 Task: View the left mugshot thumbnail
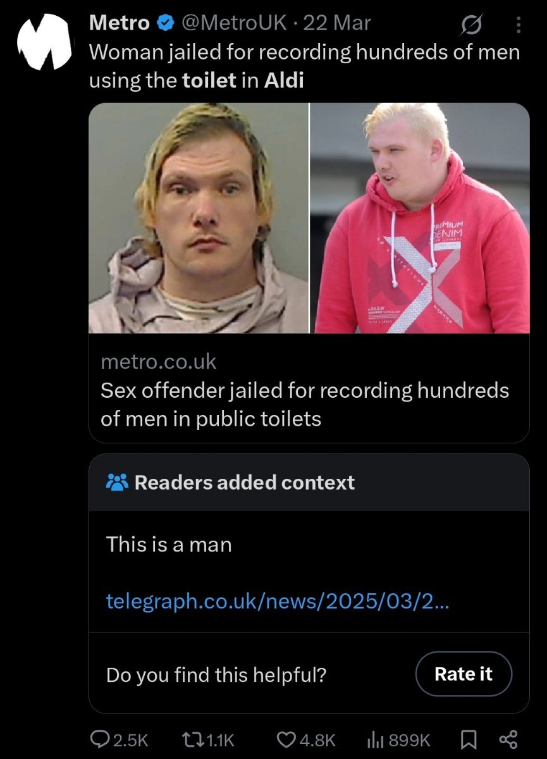click(199, 218)
